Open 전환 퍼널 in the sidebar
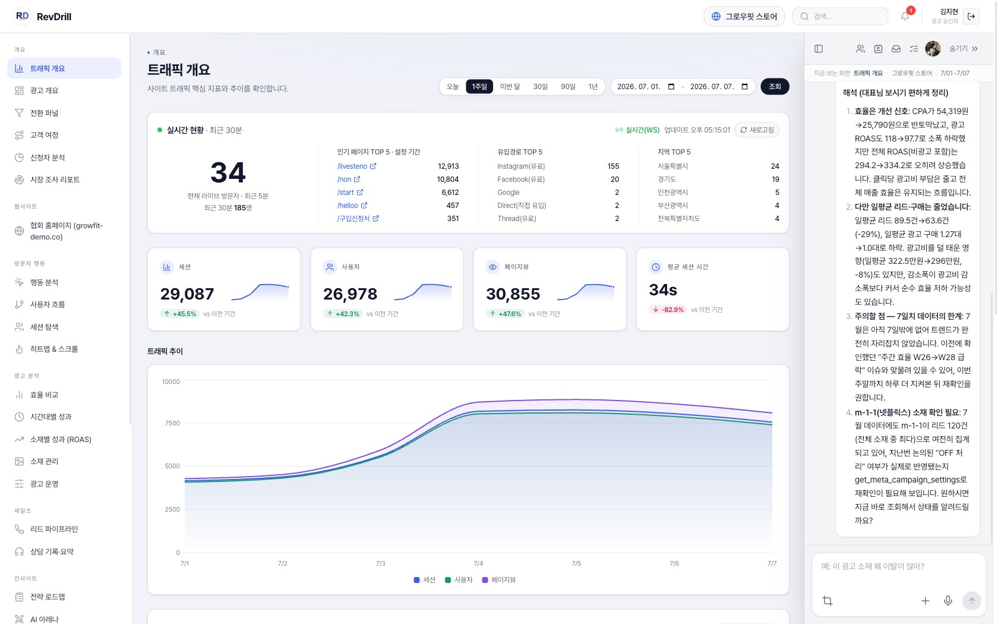998x624 pixels. [64, 113]
